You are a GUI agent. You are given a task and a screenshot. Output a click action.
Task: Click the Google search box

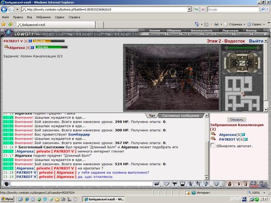233,9
